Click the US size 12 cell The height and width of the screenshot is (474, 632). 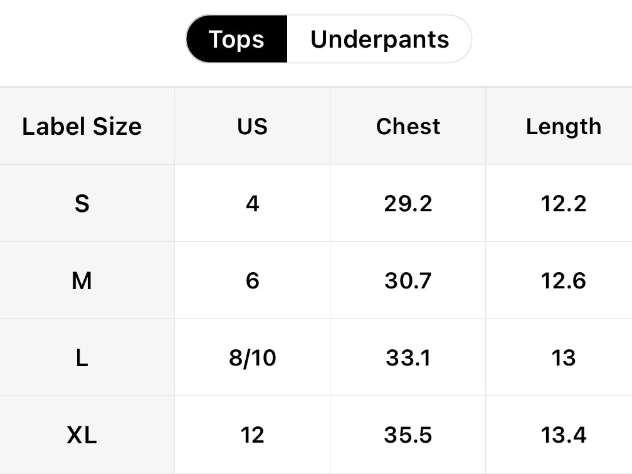click(x=252, y=435)
